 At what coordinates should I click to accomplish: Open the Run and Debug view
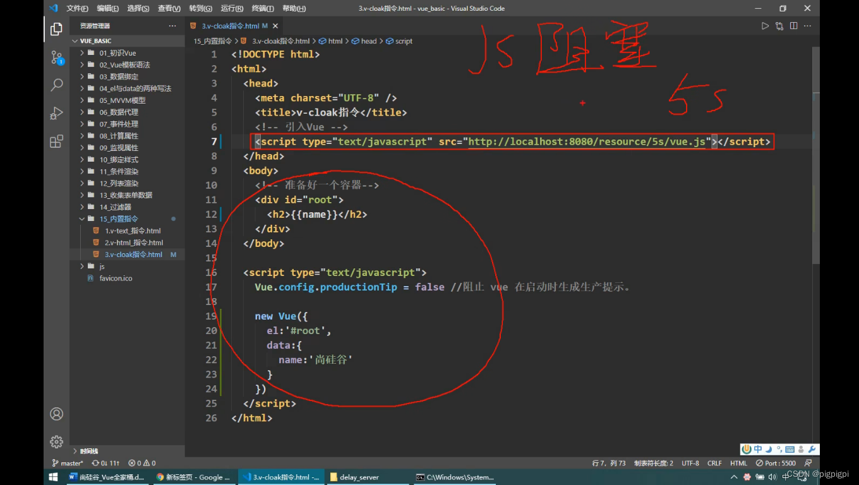(x=56, y=113)
